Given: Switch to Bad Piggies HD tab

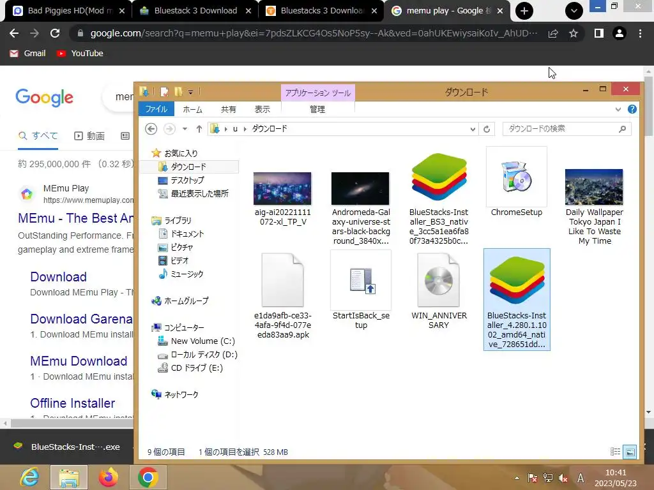Looking at the screenshot, I should pos(69,11).
